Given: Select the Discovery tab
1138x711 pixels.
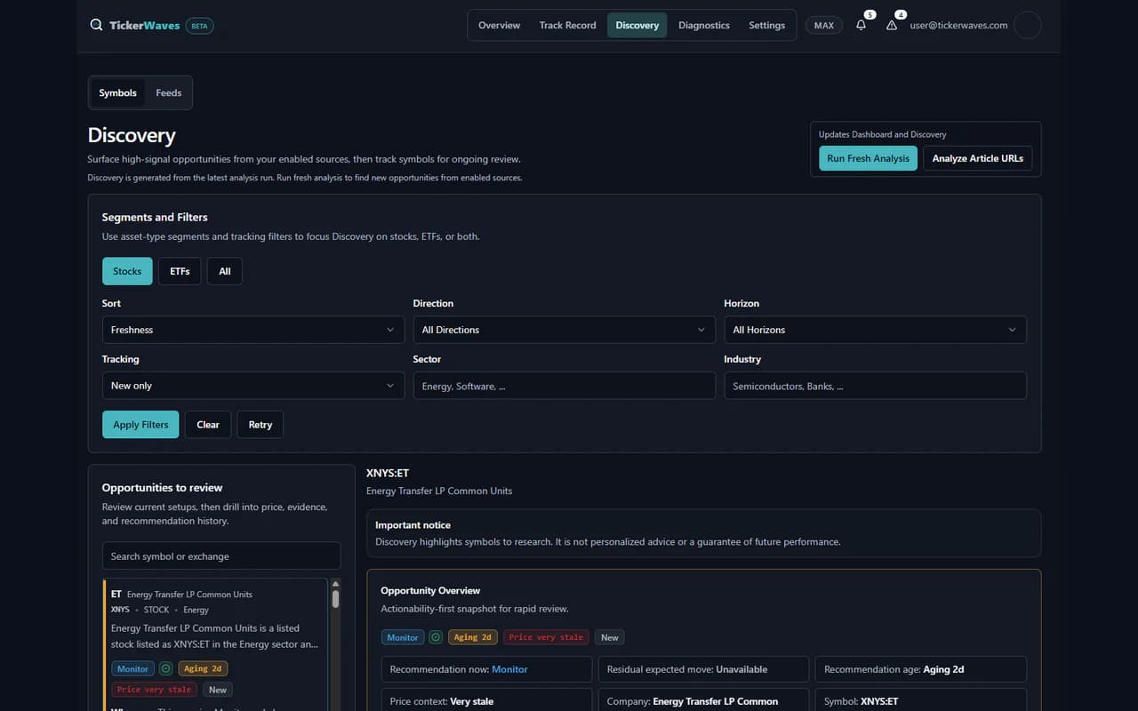Looking at the screenshot, I should coord(637,25).
